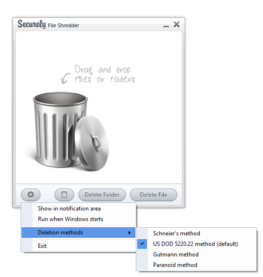Open the Deletion methods submenu
This screenshot has height=277, width=263.
click(x=78, y=233)
